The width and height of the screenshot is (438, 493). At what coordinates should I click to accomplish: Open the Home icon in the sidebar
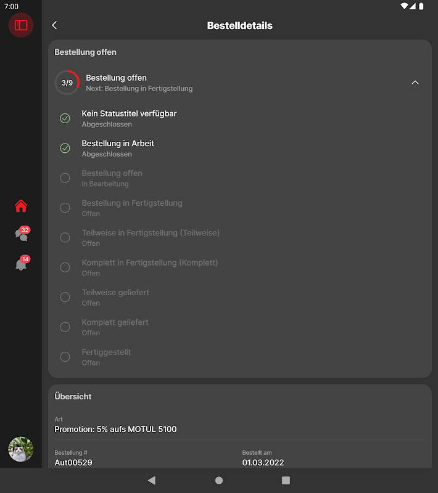coord(21,206)
